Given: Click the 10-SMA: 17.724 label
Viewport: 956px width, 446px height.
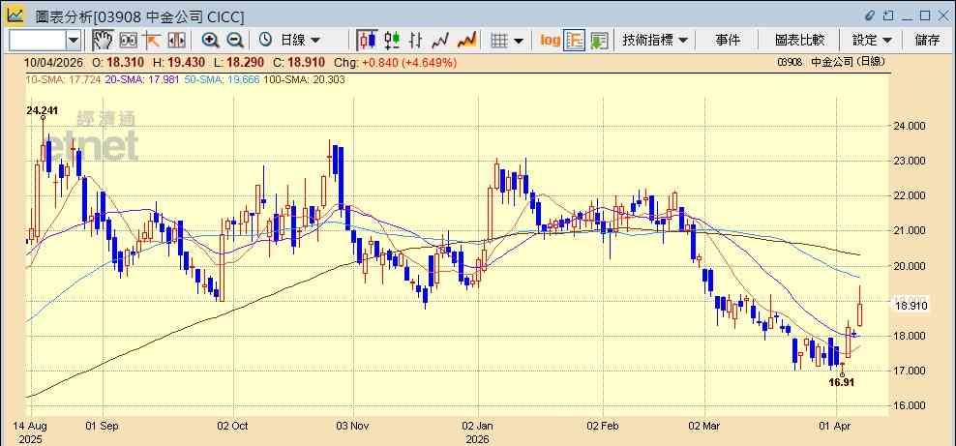Looking at the screenshot, I should point(63,79).
